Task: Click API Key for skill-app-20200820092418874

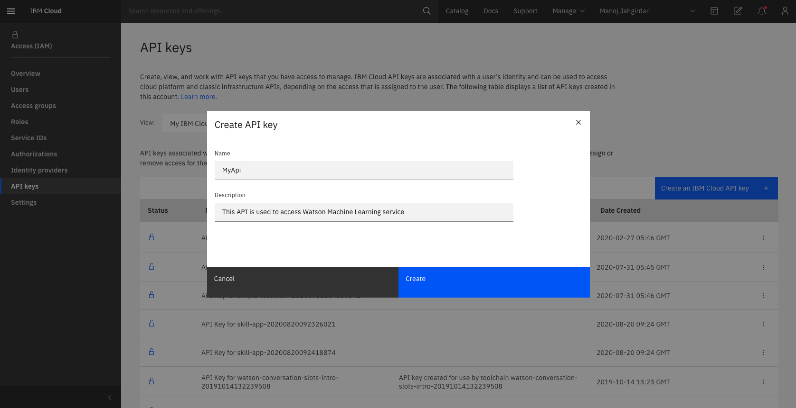Action: (268, 353)
